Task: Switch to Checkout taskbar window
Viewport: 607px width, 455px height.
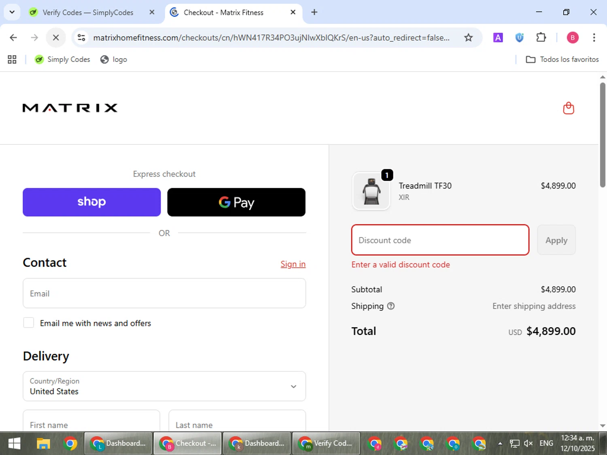Action: coord(188,444)
